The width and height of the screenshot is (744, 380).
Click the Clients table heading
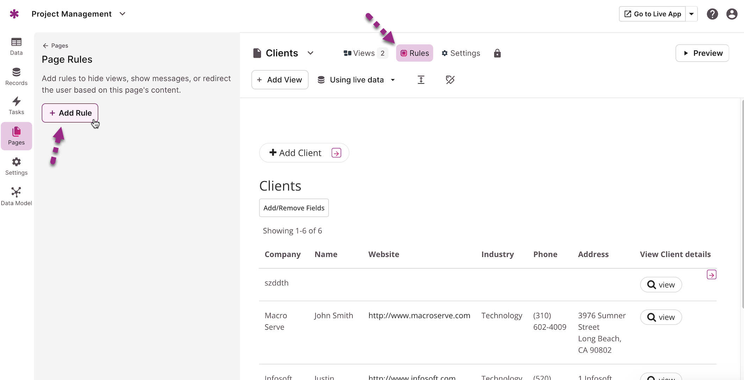coord(280,186)
